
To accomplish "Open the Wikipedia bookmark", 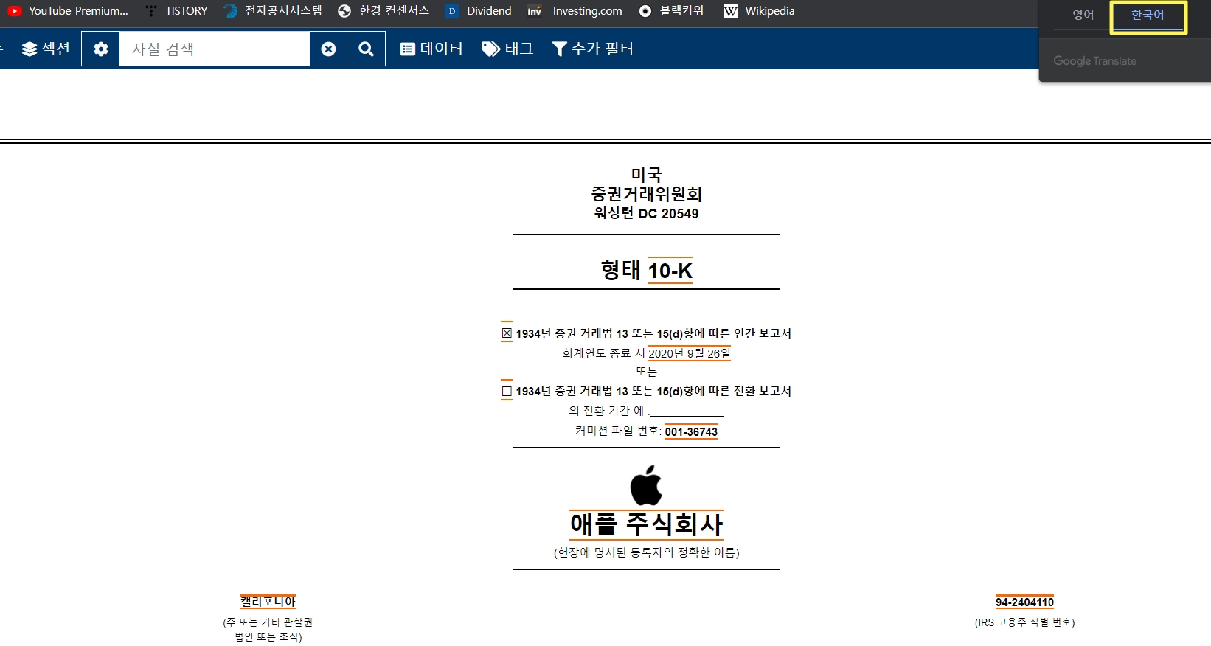I will [759, 11].
